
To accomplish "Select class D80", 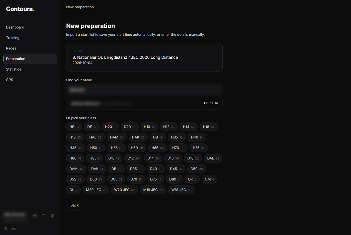I will [174, 179].
